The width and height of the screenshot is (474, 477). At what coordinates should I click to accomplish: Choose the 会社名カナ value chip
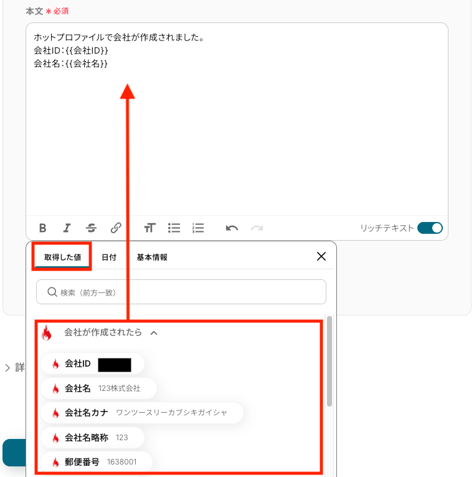142,413
